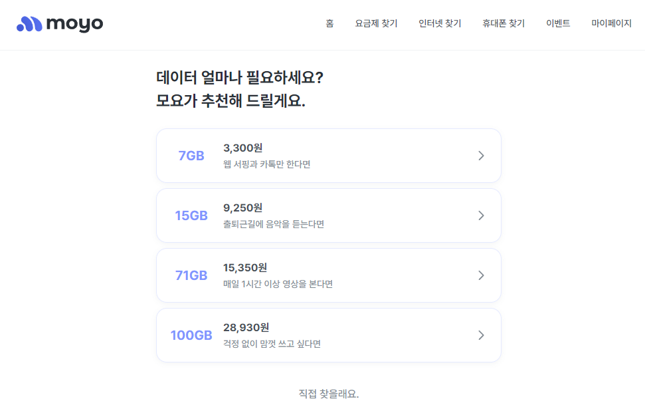Screen dimensions: 645x415
Task: Expand the 7GB plan details chevron
Action: 481,155
